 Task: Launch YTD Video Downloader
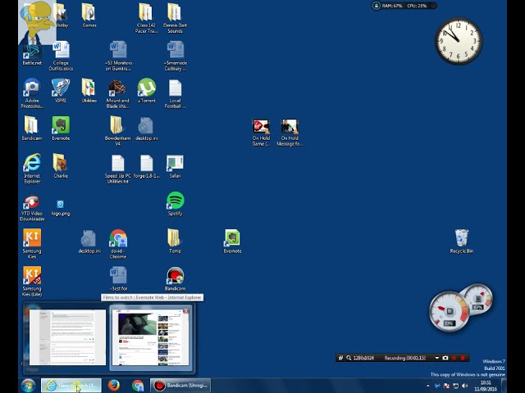coord(32,209)
